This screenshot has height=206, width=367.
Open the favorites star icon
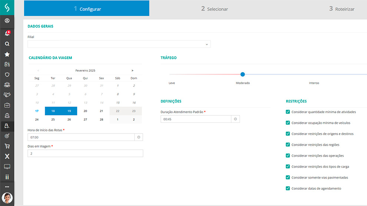[7, 54]
